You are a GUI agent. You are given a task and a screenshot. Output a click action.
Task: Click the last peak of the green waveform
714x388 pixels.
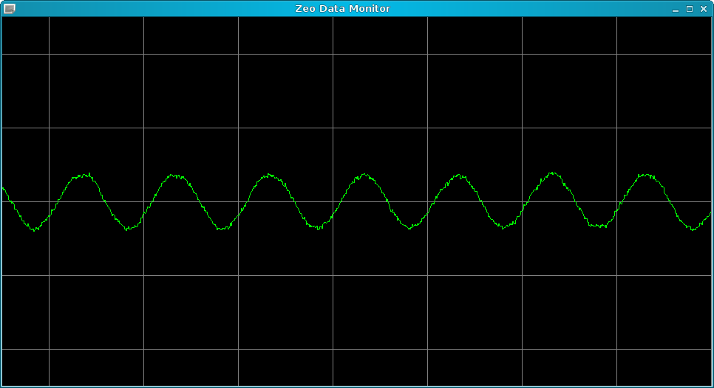point(647,175)
